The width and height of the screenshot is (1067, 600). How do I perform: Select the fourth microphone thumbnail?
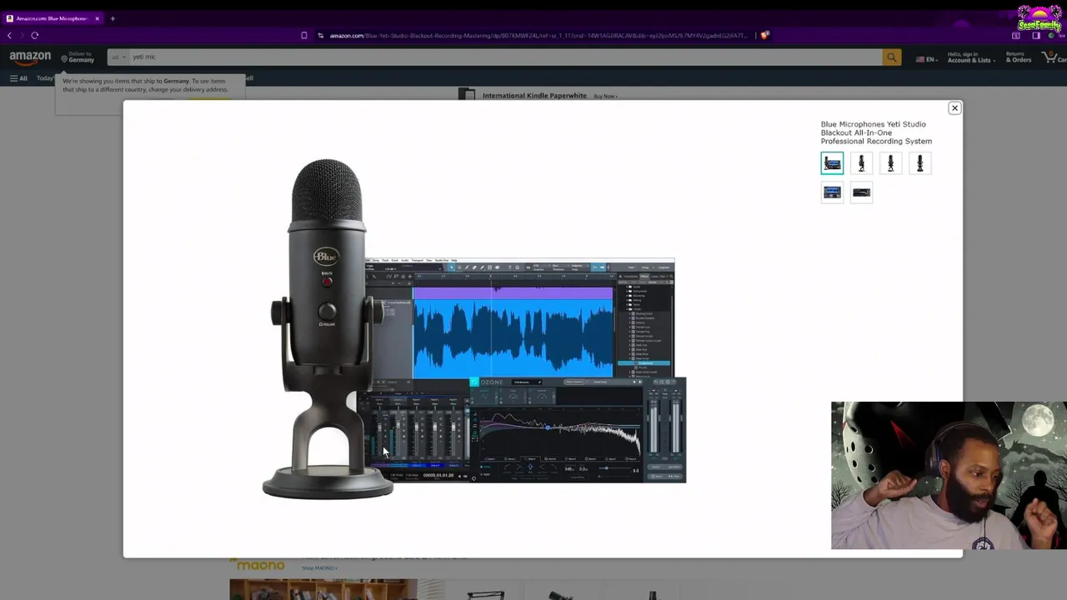coord(920,163)
